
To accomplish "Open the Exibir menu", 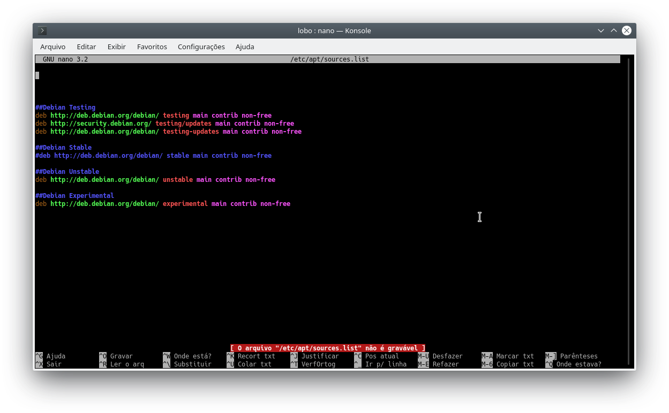I will [116, 47].
